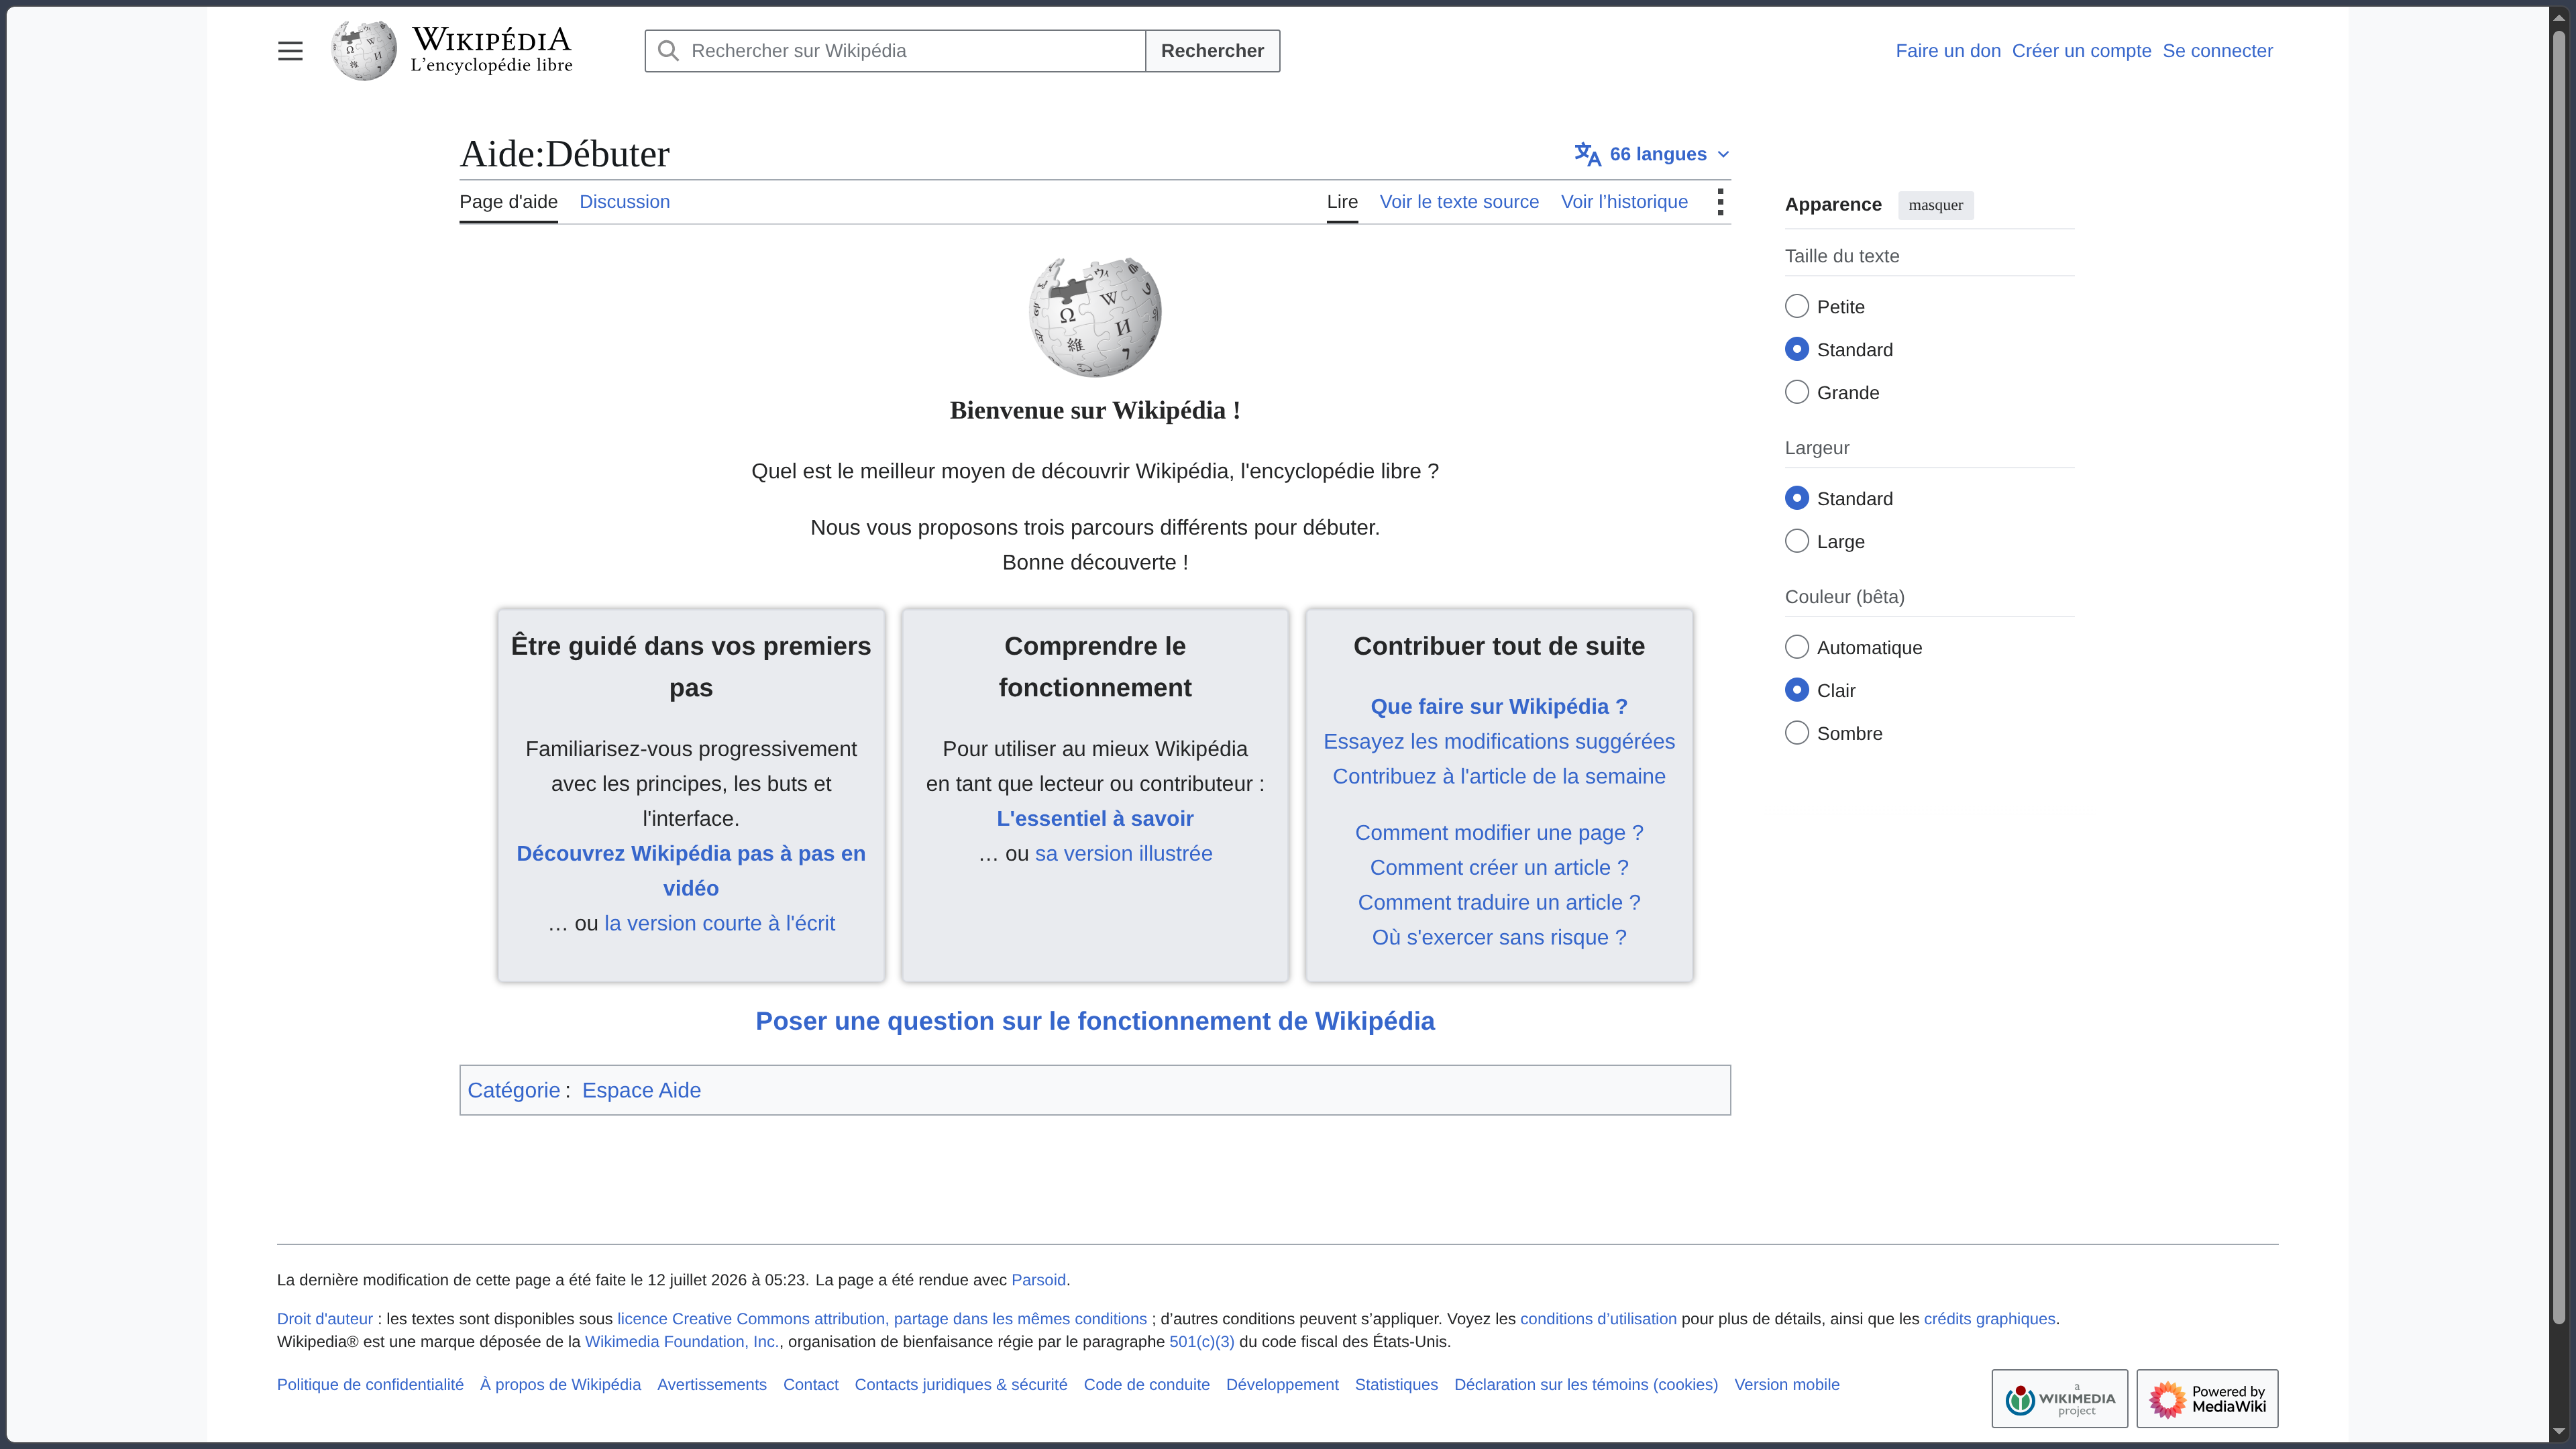Open the three-dot more options menu
The height and width of the screenshot is (1449, 2576).
pyautogui.click(x=1720, y=202)
